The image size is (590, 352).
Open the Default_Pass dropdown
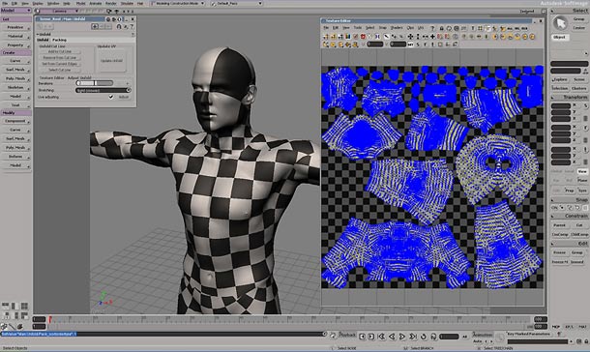coord(236,4)
